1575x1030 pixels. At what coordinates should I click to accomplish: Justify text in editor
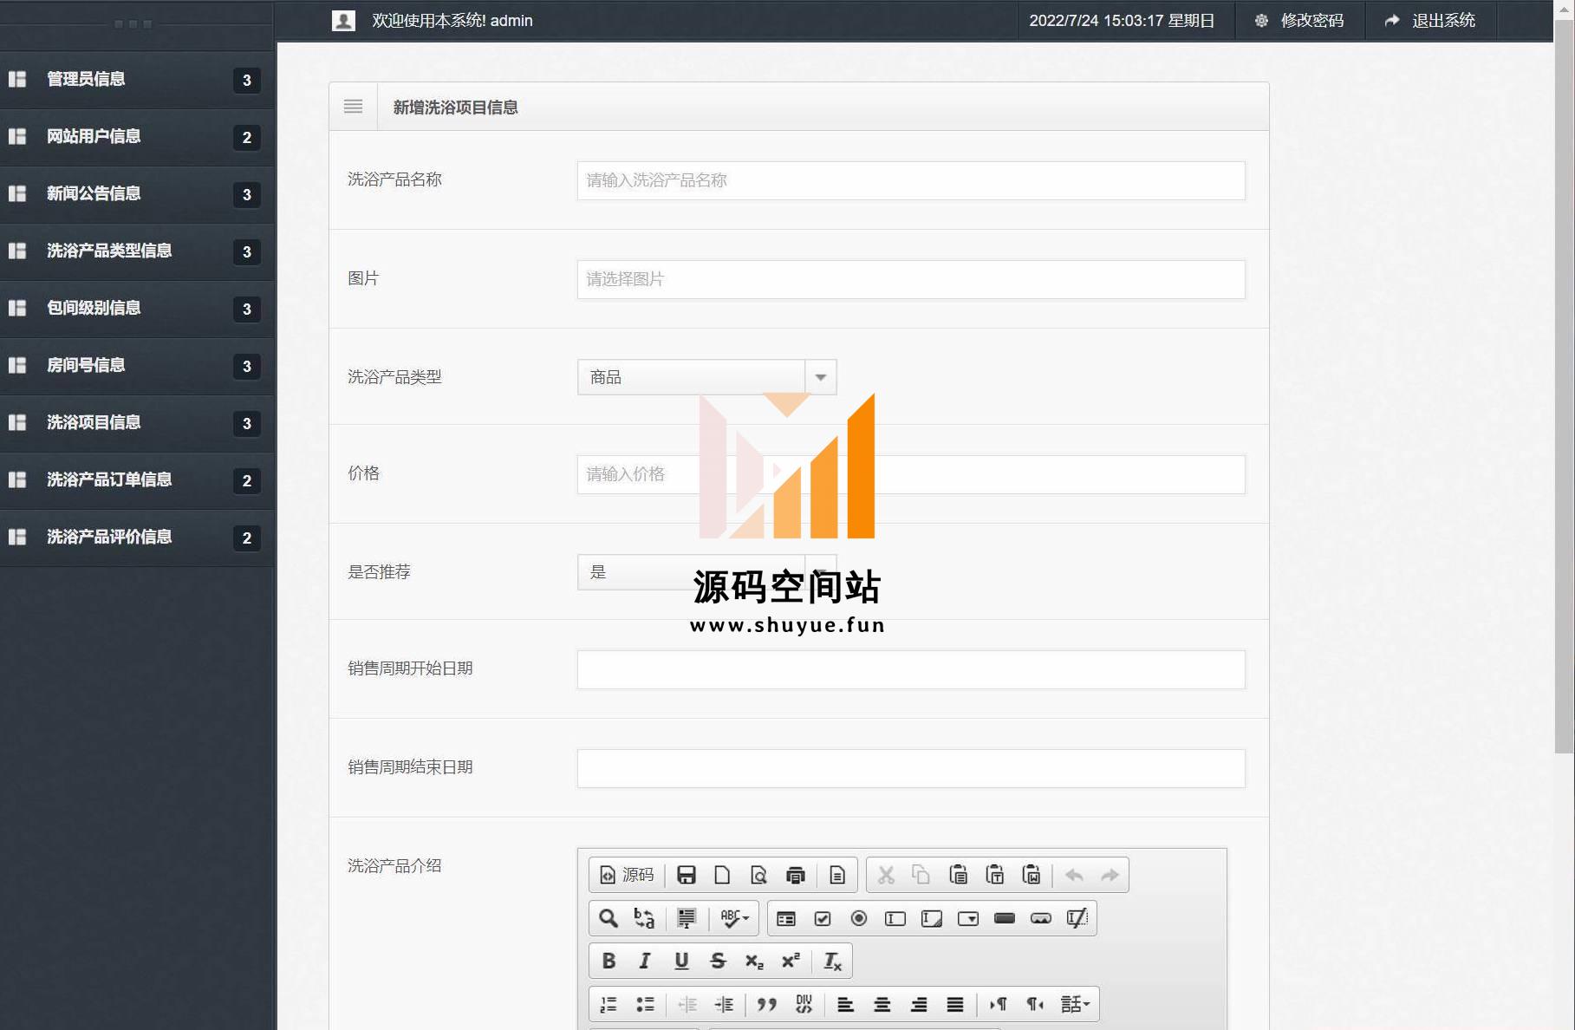(x=955, y=1004)
